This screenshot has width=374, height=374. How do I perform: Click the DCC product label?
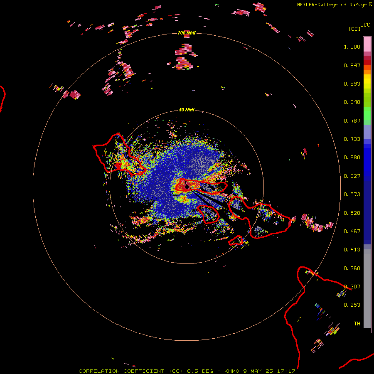pyautogui.click(x=365, y=25)
